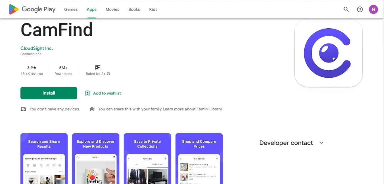
Task: Open the help question mark icon
Action: click(x=360, y=9)
